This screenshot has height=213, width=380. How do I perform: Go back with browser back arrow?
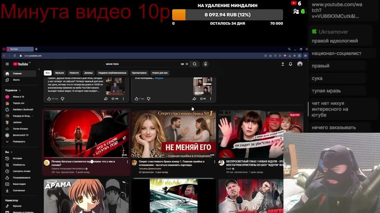pyautogui.click(x=4, y=56)
